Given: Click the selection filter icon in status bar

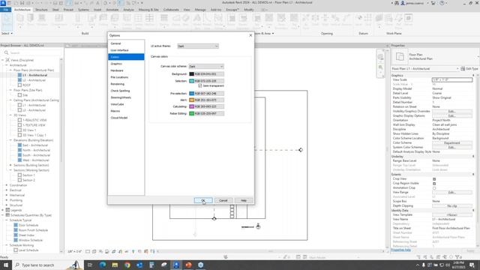Looking at the screenshot, I should [x=458, y=257].
